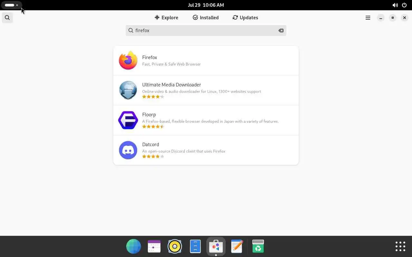Click into the firefox search field

point(206,31)
